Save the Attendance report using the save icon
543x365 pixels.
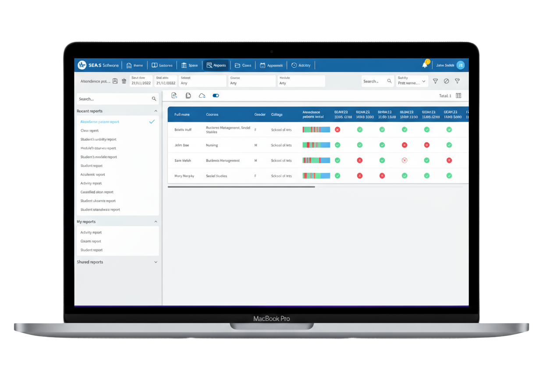click(115, 81)
